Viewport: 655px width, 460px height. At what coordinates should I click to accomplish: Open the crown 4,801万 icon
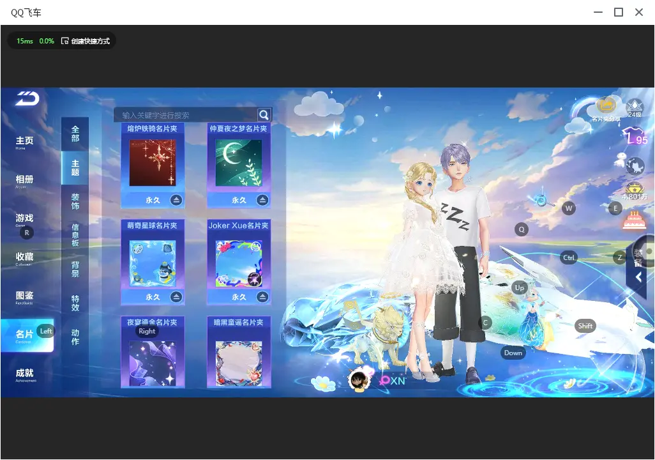[634, 192]
